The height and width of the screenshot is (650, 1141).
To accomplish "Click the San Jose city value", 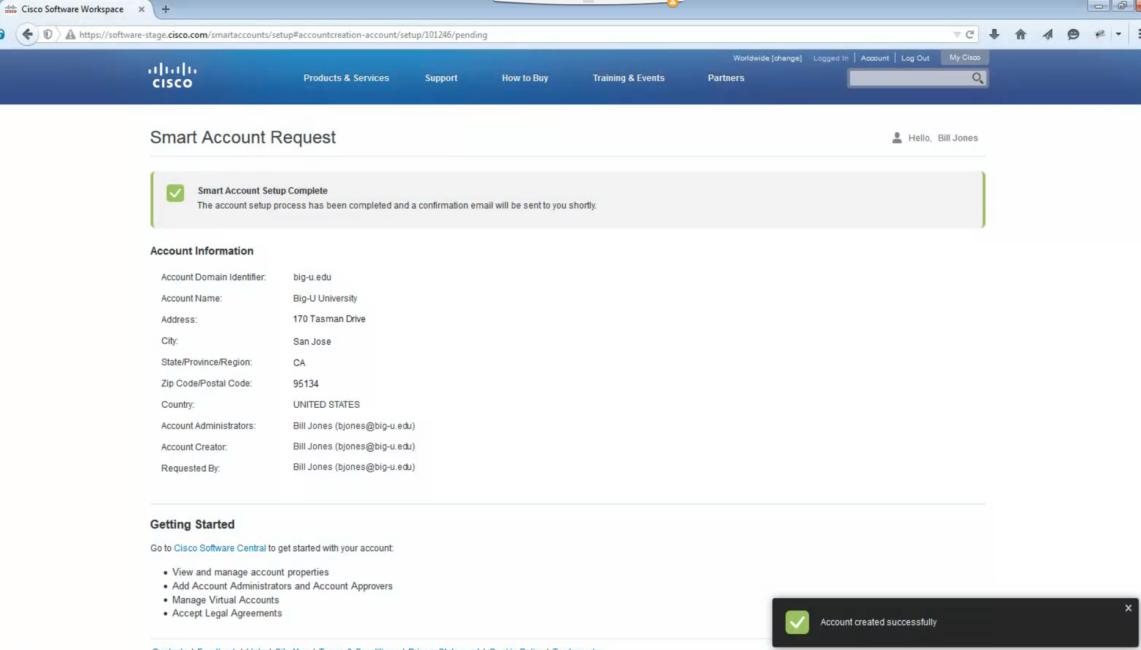I will coord(312,342).
